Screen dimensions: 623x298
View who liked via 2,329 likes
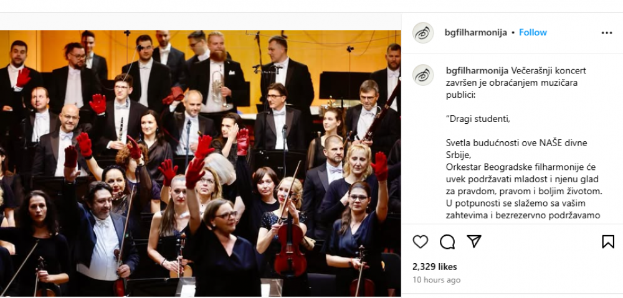click(x=435, y=267)
